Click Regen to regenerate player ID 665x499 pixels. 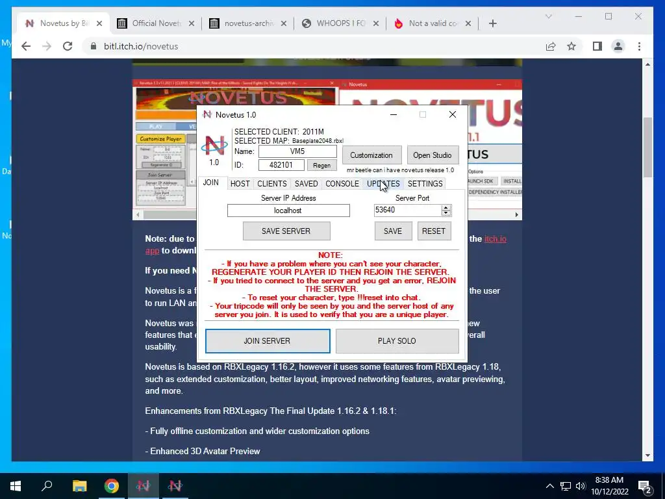(x=322, y=166)
